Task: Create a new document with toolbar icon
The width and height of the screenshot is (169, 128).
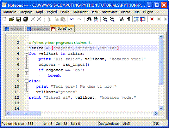Action: (5, 19)
